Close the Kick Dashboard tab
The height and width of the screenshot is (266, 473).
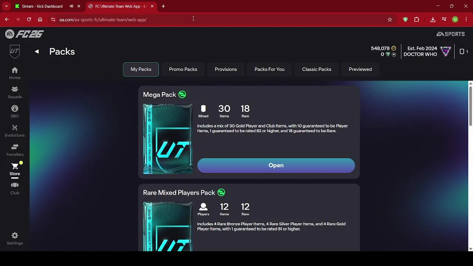coord(79,6)
